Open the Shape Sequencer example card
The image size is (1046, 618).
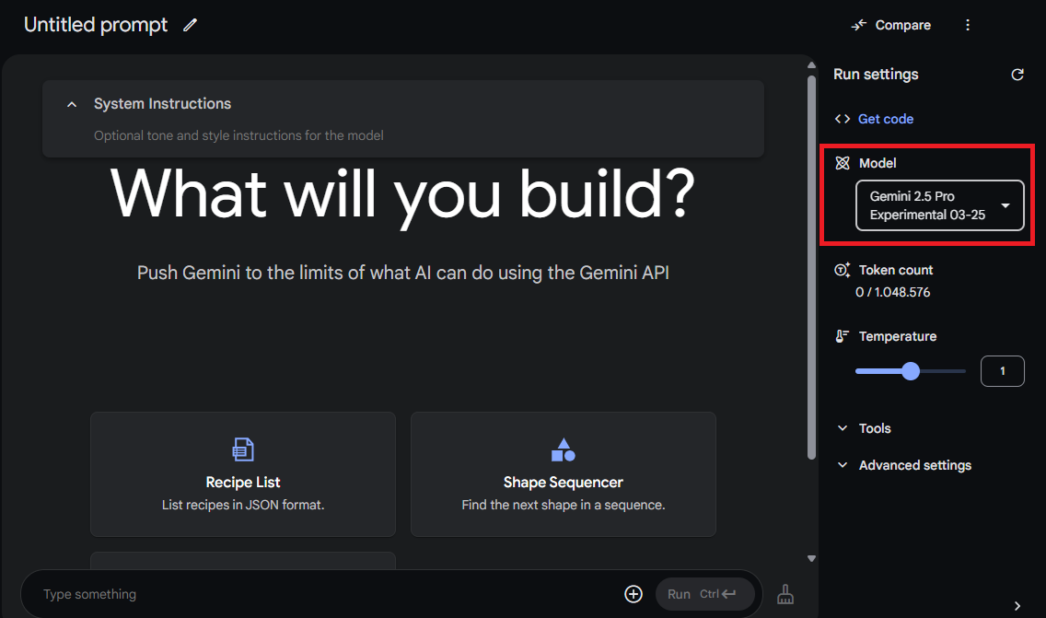point(563,473)
